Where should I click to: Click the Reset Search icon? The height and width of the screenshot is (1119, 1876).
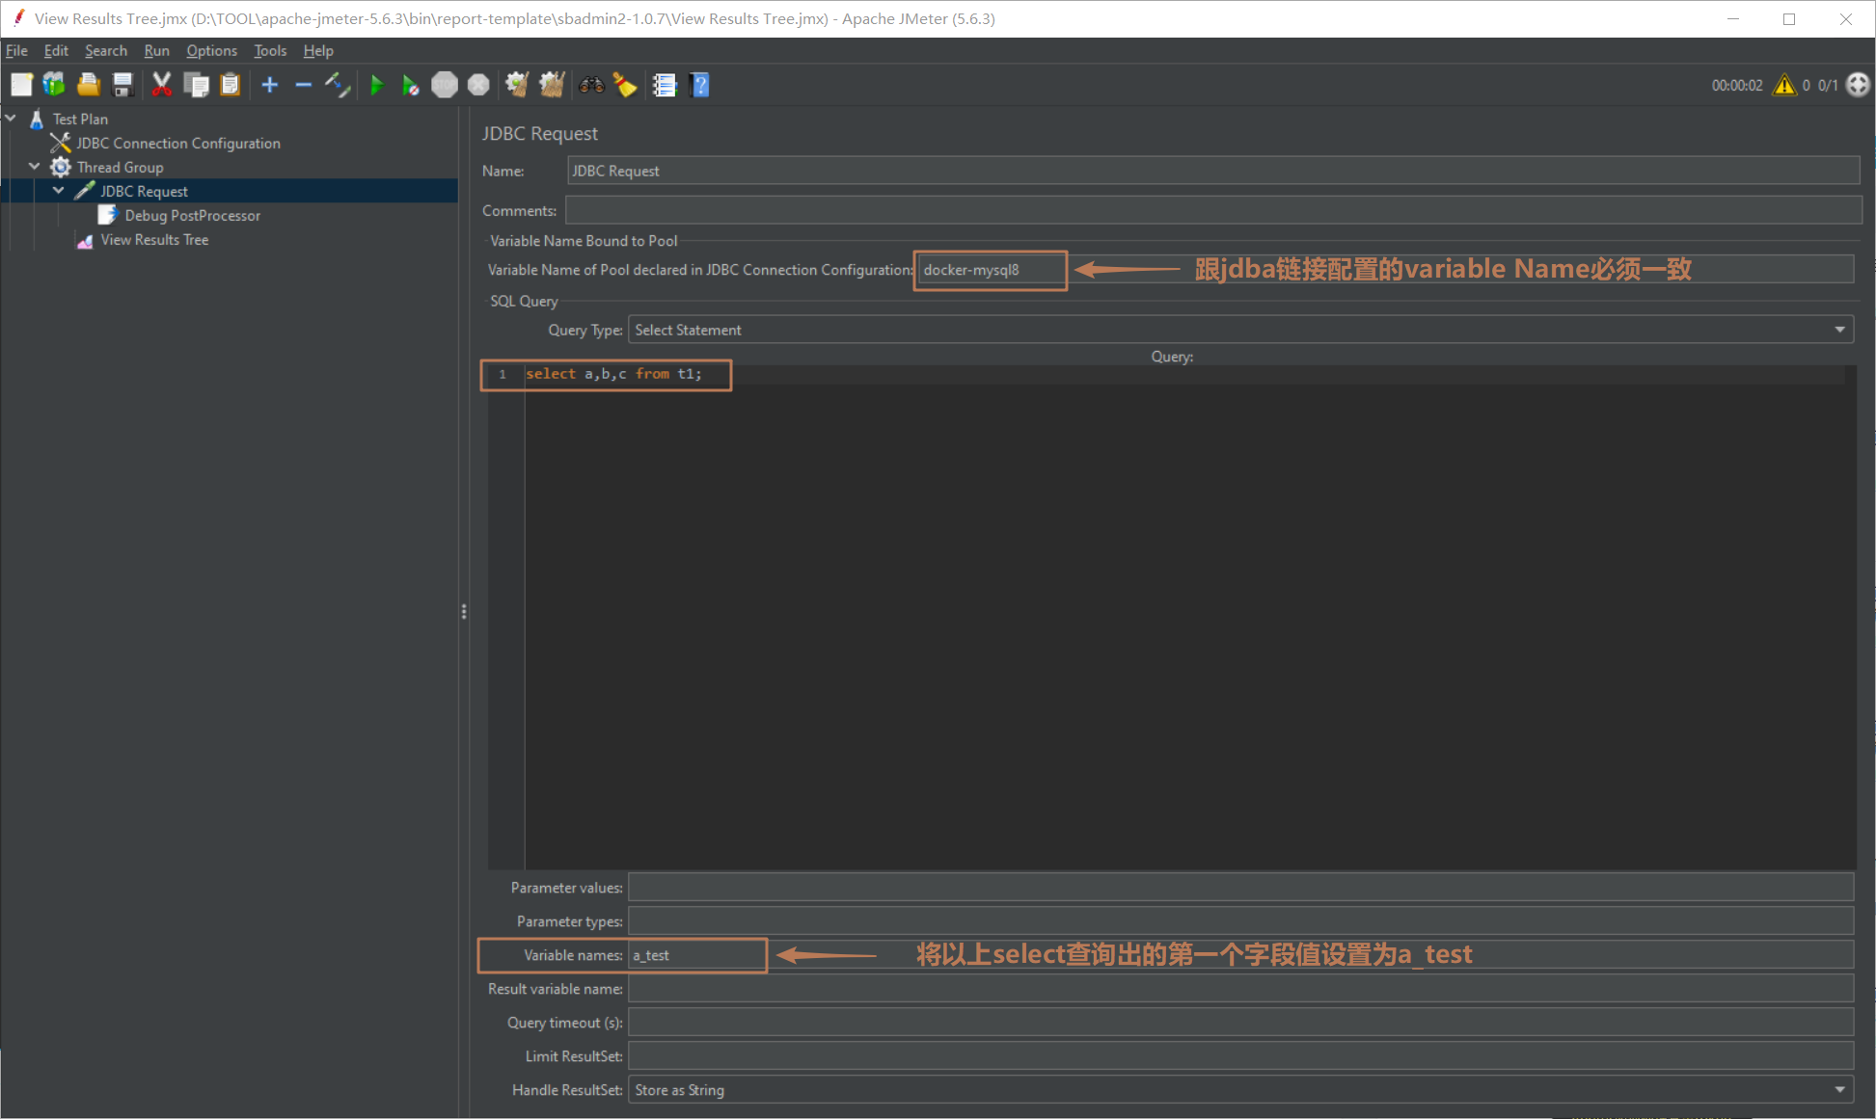625,85
